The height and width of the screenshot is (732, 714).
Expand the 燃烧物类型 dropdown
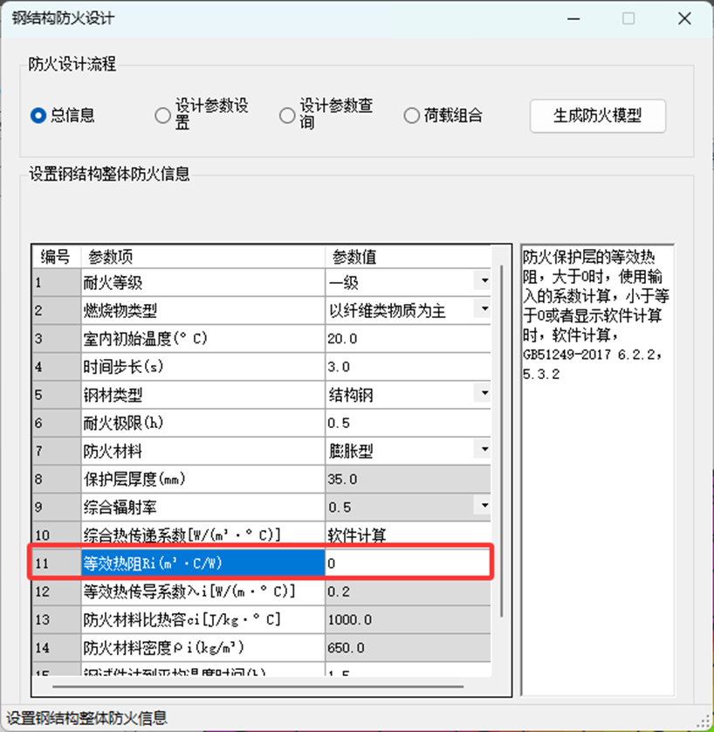click(484, 310)
